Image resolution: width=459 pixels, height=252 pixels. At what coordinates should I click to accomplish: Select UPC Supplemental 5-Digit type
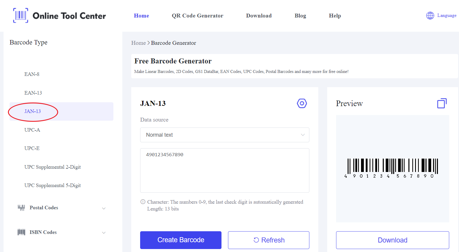(53, 185)
